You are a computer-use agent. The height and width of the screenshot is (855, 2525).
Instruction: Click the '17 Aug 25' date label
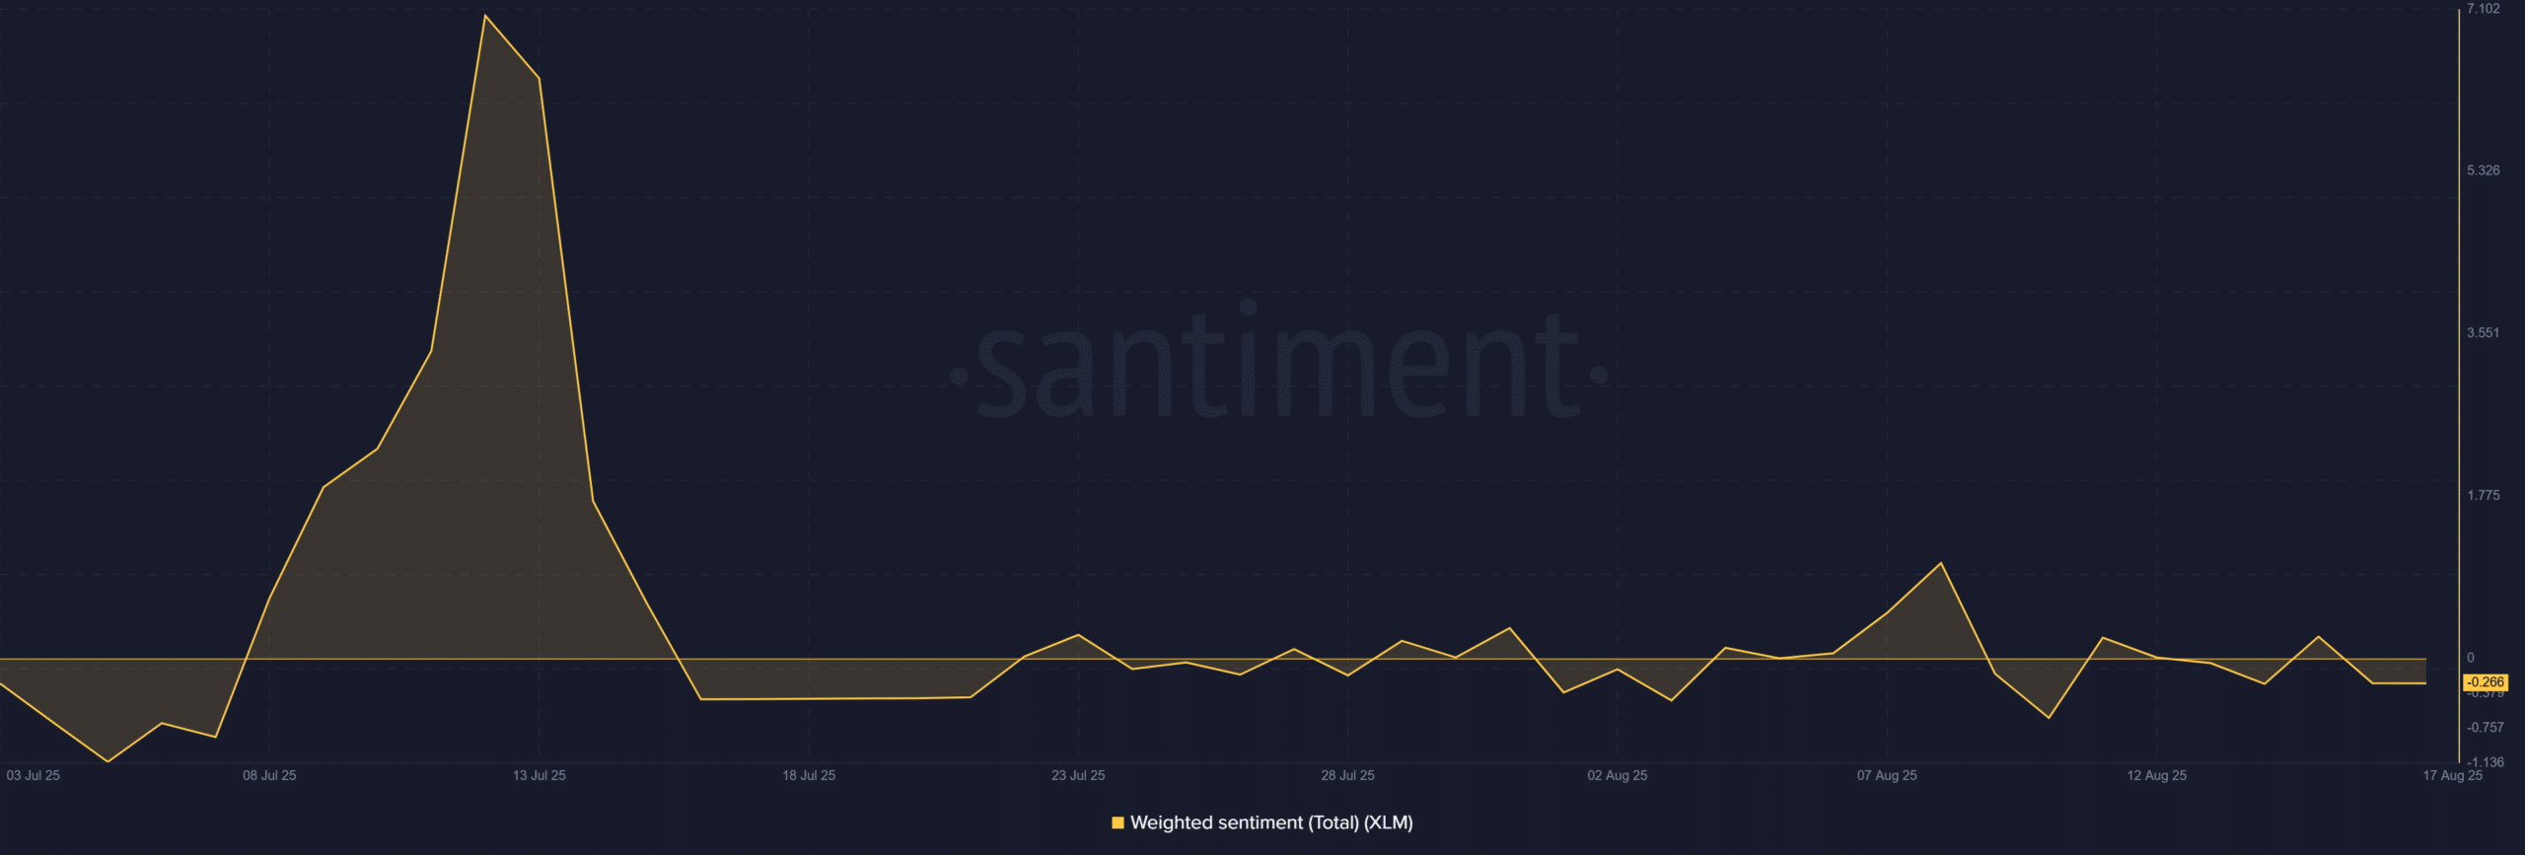click(x=2452, y=775)
